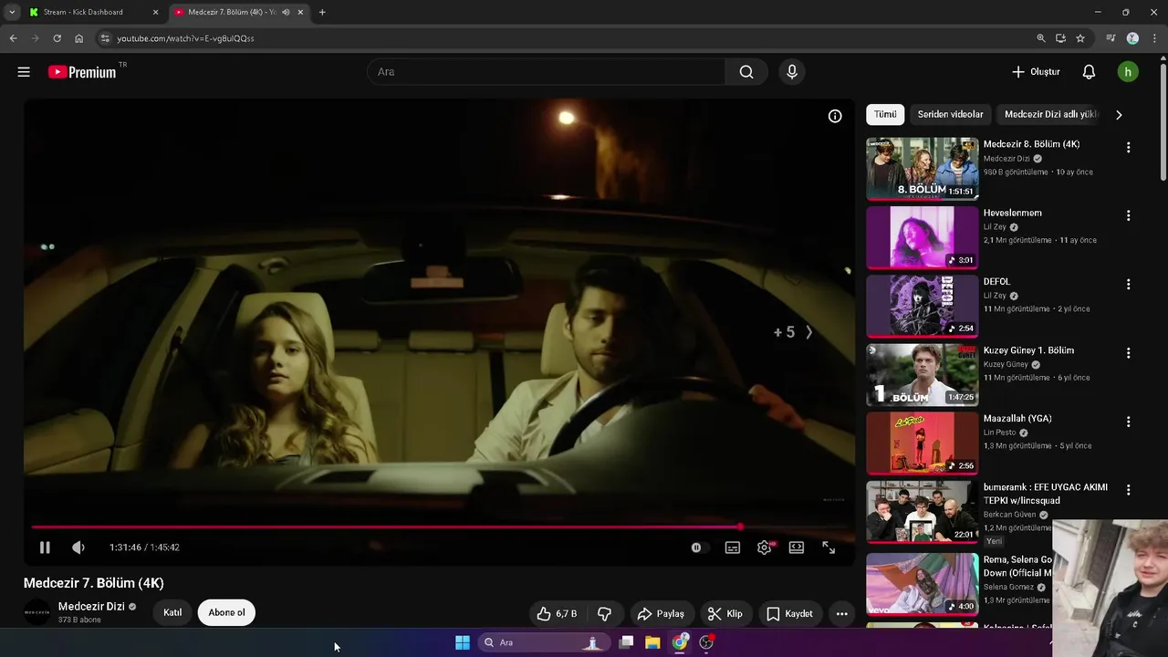Image resolution: width=1168 pixels, height=657 pixels.
Task: Open more actions below the video
Action: coord(842,613)
